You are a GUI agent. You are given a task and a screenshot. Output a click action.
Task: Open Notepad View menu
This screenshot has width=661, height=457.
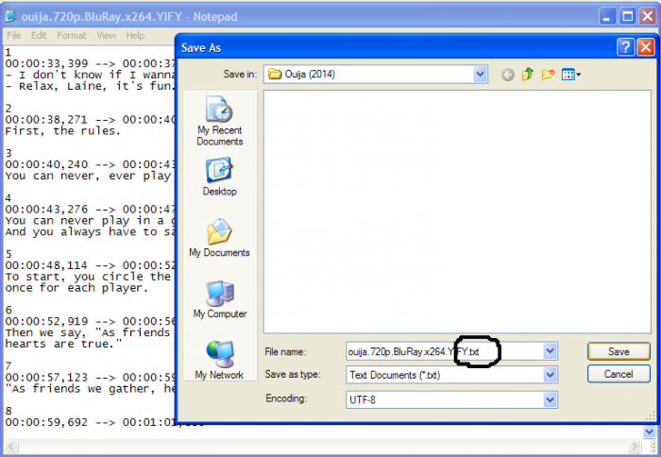coord(106,36)
